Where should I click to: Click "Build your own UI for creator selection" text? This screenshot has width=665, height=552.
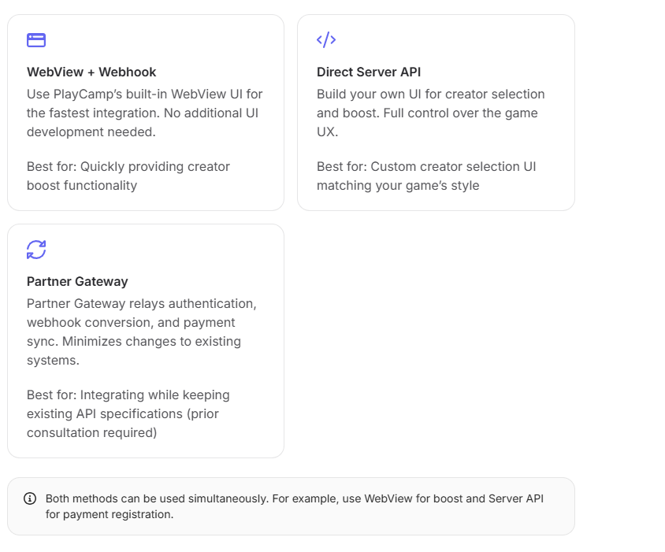(430, 94)
